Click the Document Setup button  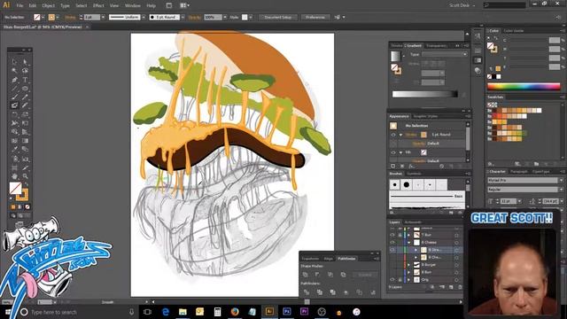277,17
